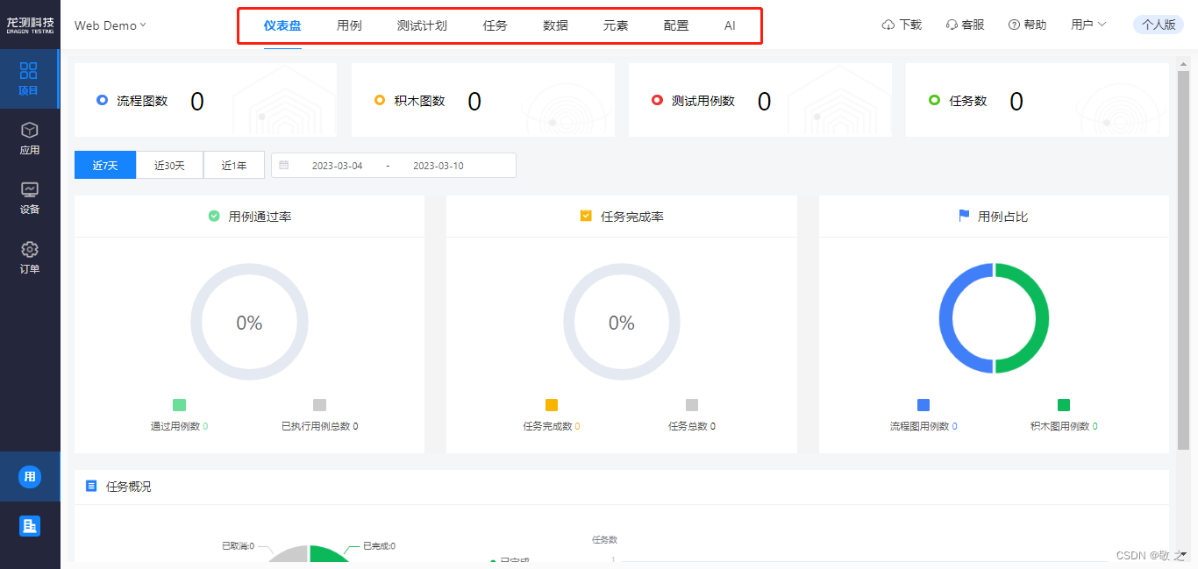Click the gray 任务总数 legend swatch

point(692,405)
